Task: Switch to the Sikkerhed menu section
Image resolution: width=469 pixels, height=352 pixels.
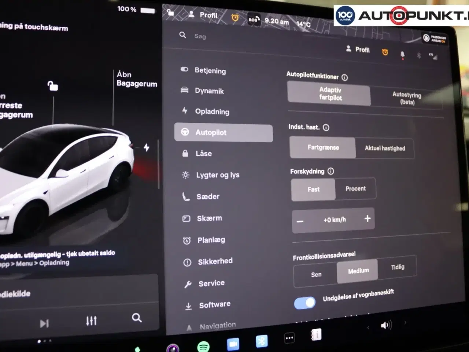Action: pyautogui.click(x=215, y=261)
